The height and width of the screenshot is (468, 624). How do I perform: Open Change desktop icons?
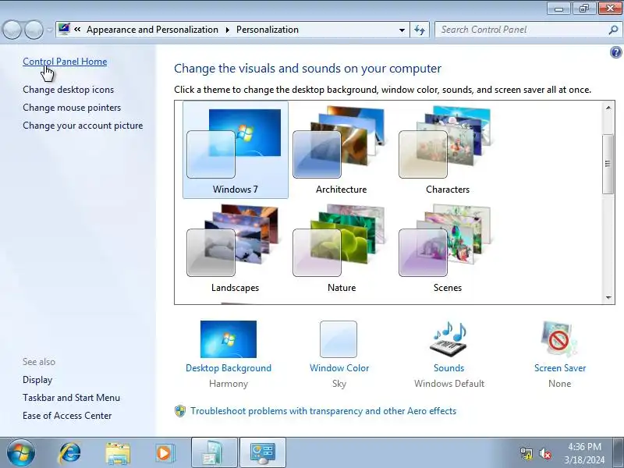click(68, 90)
